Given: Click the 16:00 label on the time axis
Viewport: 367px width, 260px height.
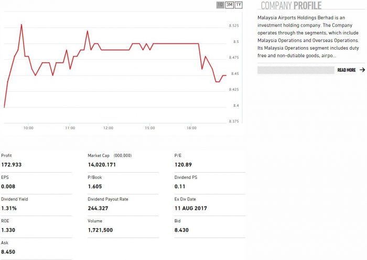Looking at the screenshot, I should pos(191,128).
